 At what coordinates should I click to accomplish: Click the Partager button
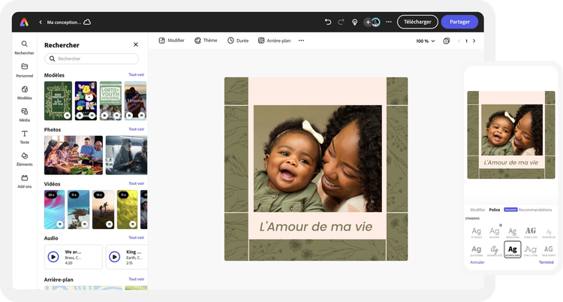pos(459,22)
